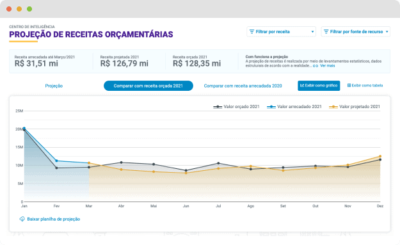Click the filter icon in Filtrar por receita

pyautogui.click(x=252, y=31)
